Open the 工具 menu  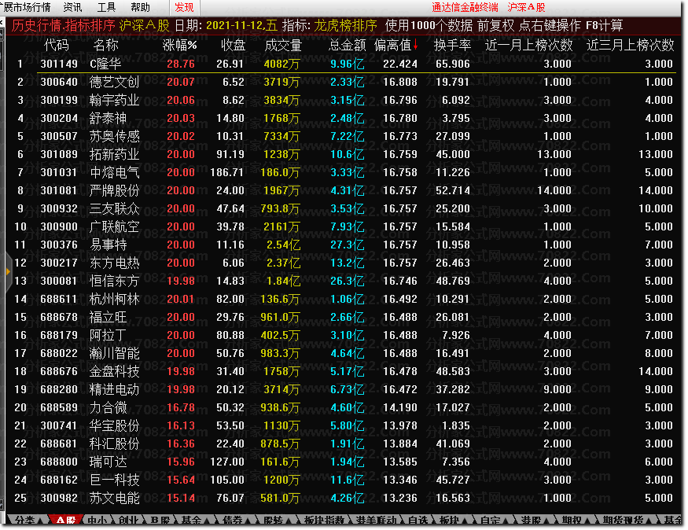(x=106, y=7)
